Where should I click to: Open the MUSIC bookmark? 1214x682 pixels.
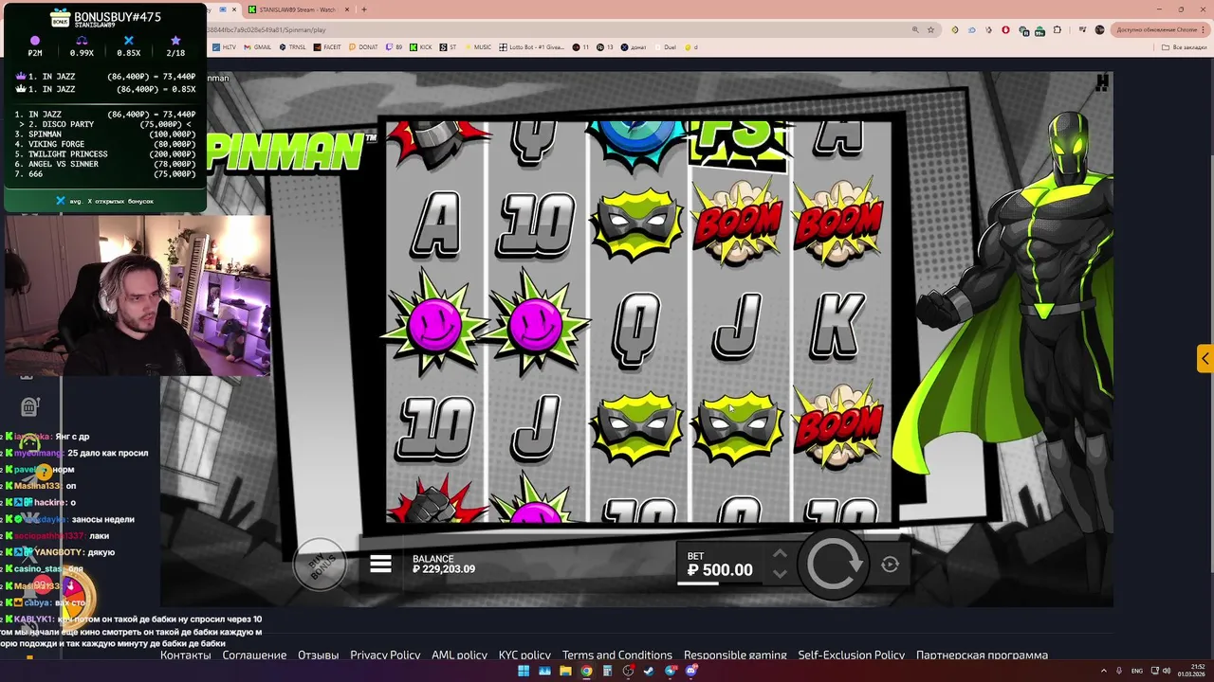tap(477, 46)
